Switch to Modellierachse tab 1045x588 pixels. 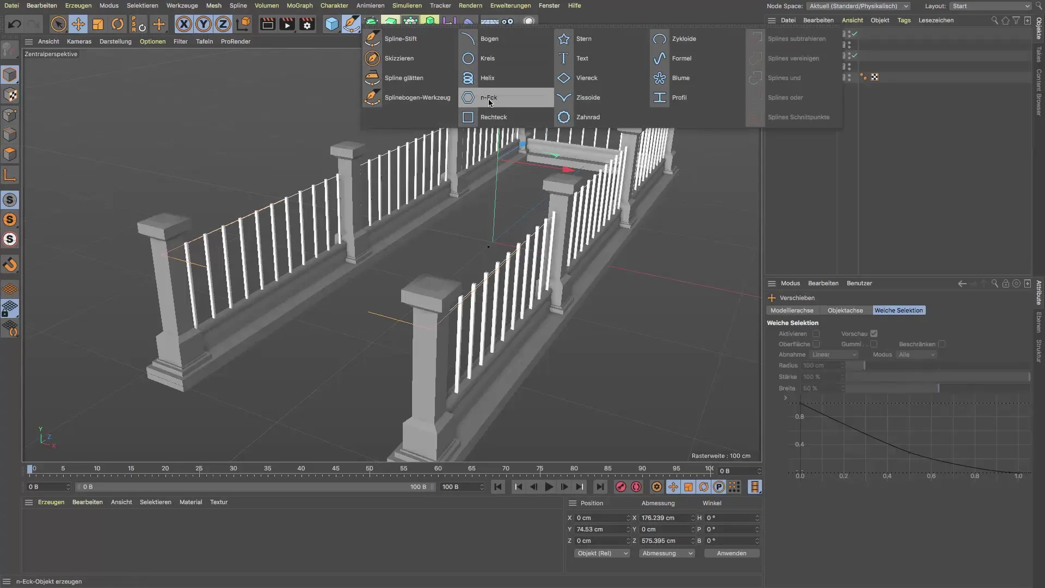coord(792,310)
